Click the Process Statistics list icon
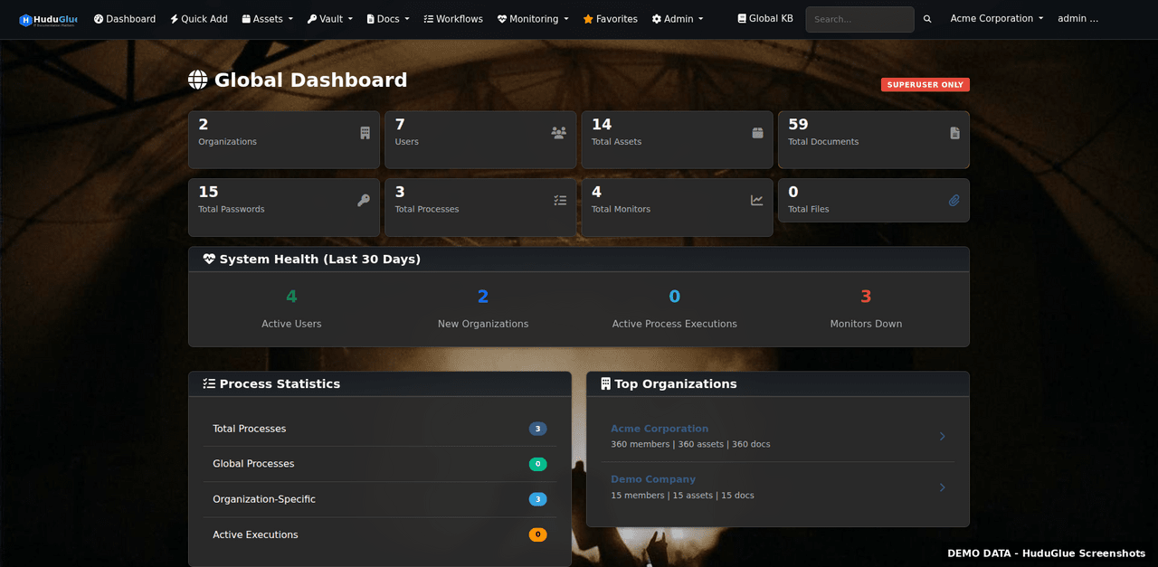Image resolution: width=1158 pixels, height=567 pixels. pos(210,384)
